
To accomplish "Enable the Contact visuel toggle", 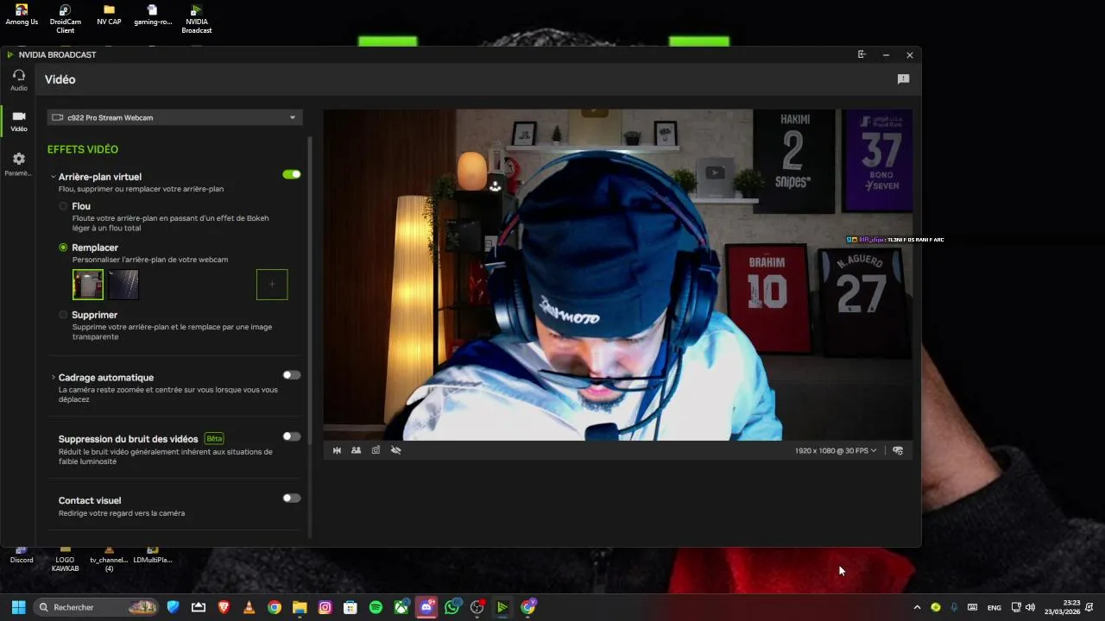I will 292,498.
